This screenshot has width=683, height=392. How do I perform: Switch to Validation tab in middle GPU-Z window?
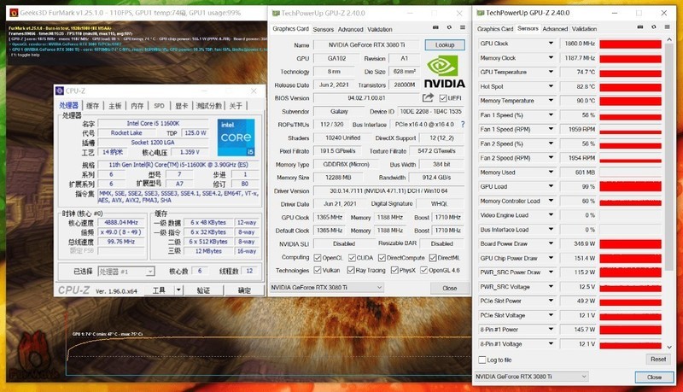[379, 29]
